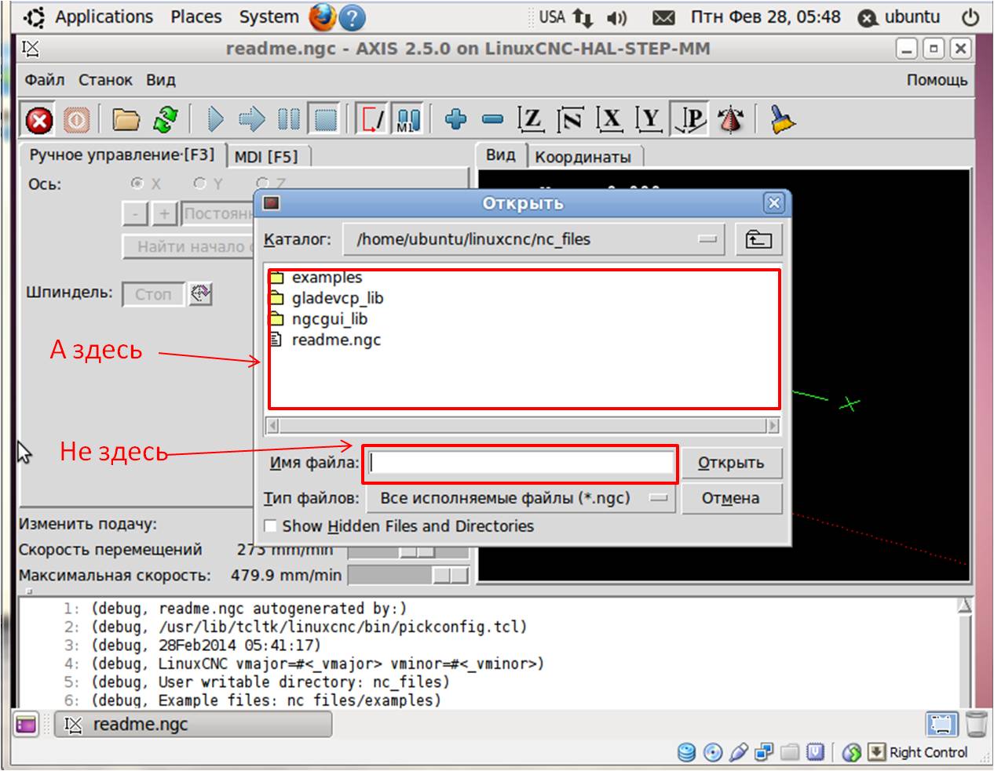Select the Y axis radio button
This screenshot has width=994, height=771.
(x=199, y=184)
